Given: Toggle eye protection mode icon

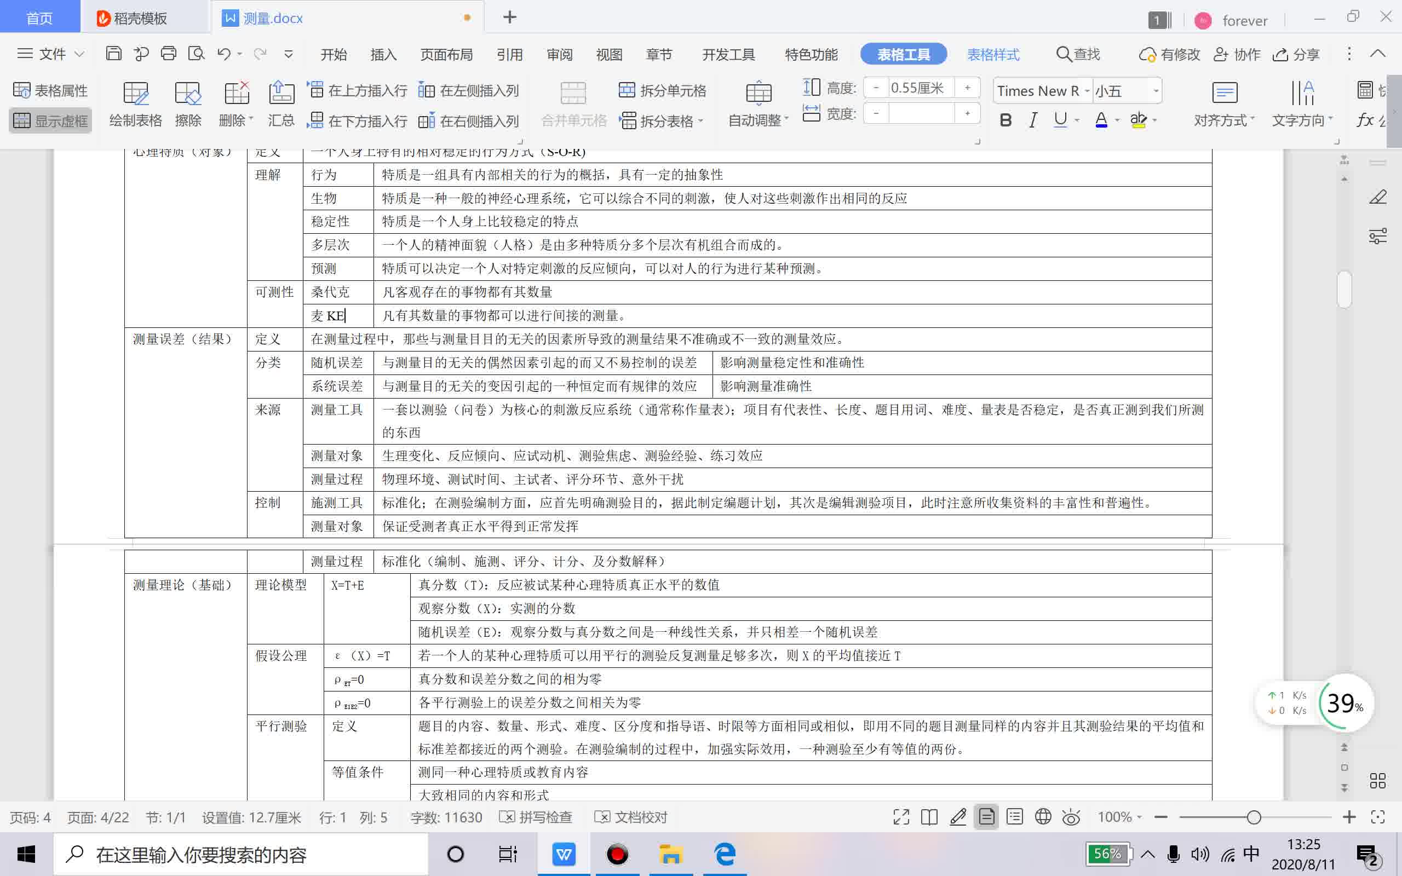Looking at the screenshot, I should pyautogui.click(x=1071, y=817).
